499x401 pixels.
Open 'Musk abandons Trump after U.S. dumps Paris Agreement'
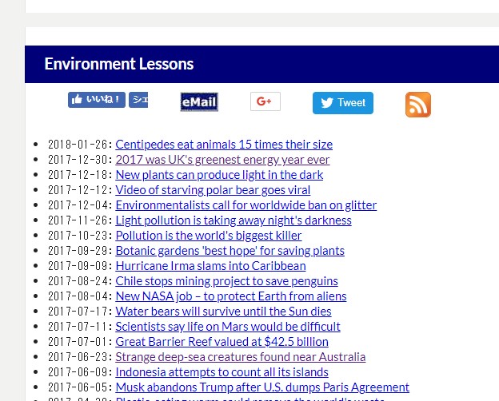pyautogui.click(x=262, y=387)
